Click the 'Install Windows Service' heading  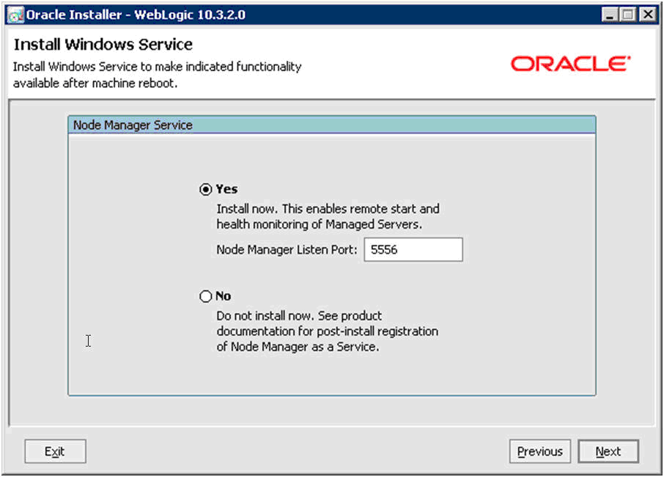103,45
